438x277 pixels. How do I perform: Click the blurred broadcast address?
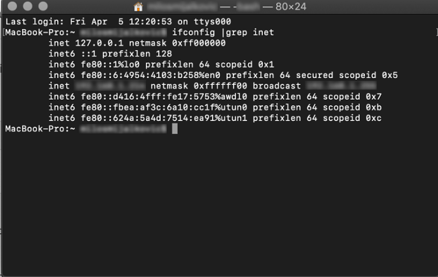click(x=341, y=86)
